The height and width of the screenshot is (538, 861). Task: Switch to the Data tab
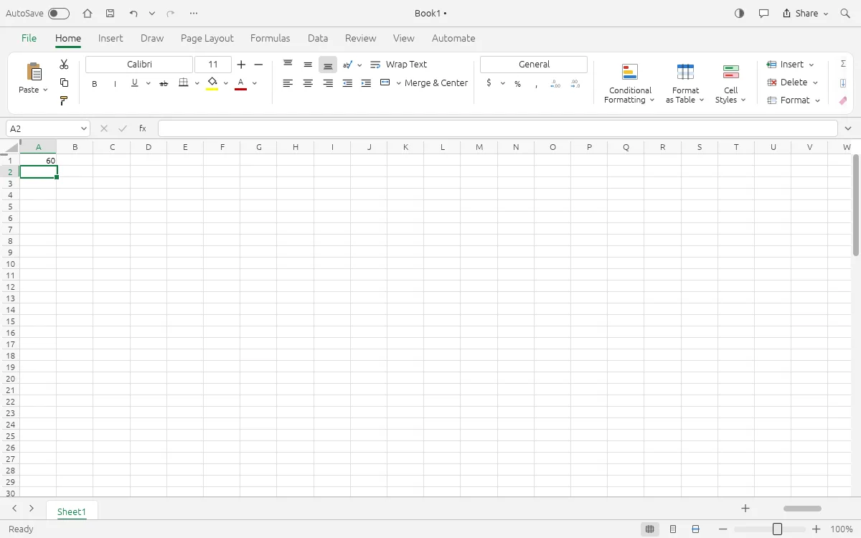click(318, 39)
